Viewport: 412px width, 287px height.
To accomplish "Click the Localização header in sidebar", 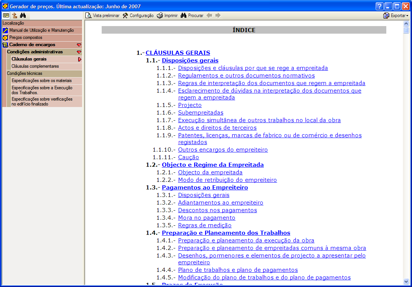I will [42, 23].
